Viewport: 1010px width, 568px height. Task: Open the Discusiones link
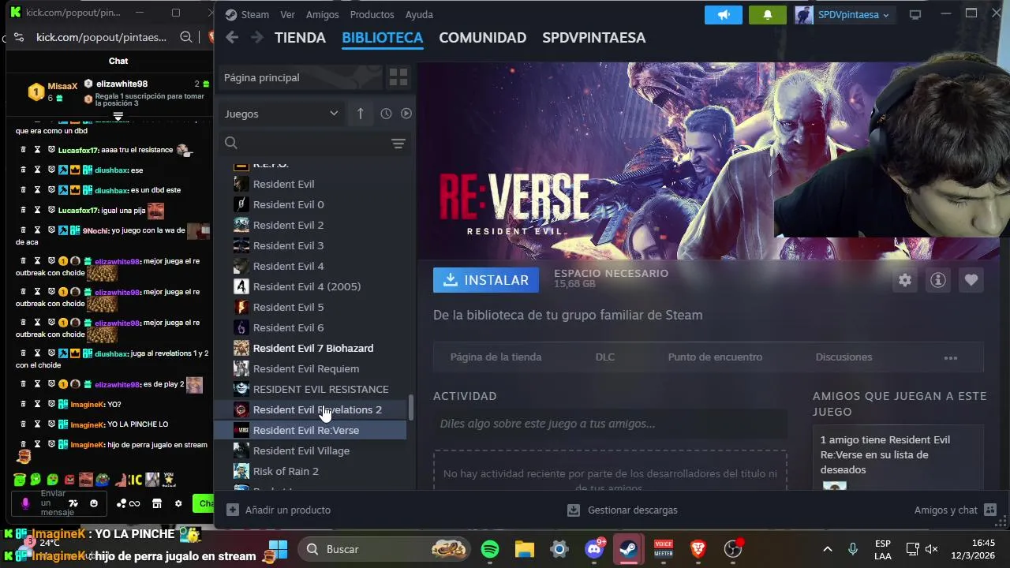coord(844,357)
